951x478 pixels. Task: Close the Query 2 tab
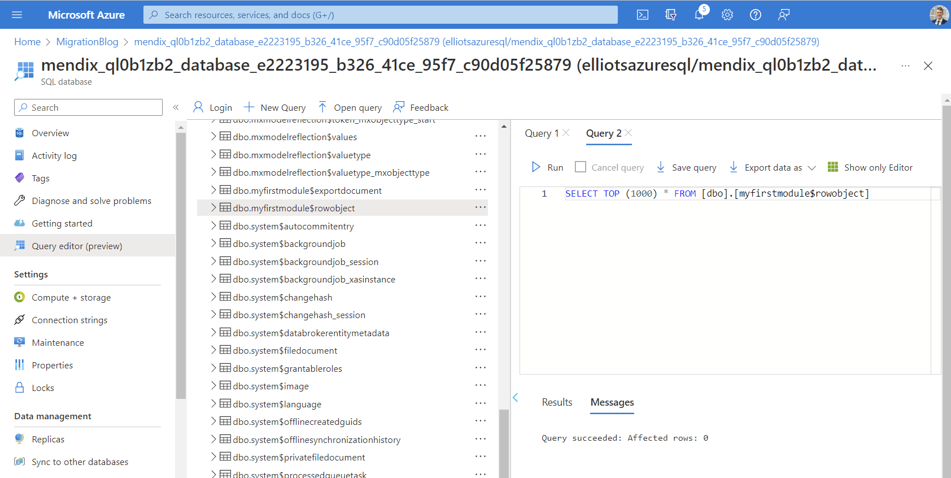(x=629, y=133)
